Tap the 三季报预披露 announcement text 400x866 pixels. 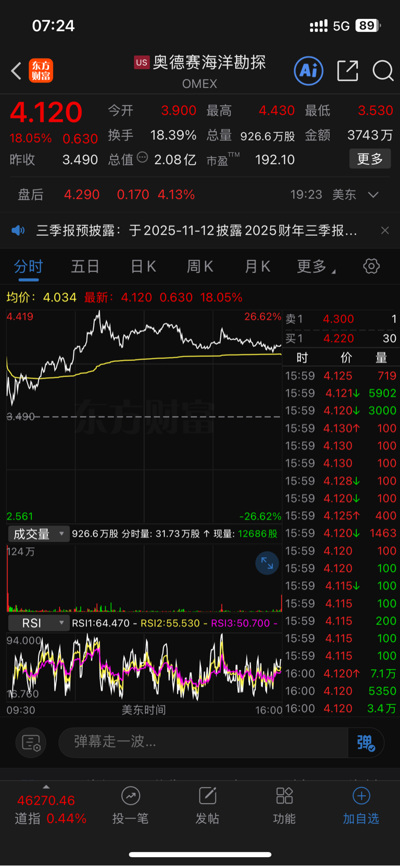tap(196, 230)
